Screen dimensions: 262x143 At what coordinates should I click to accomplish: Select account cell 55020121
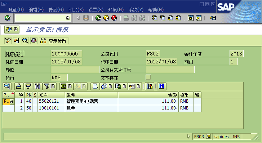tap(51, 102)
